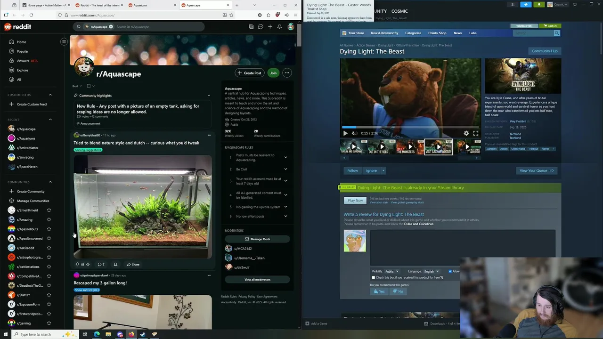Collapse Reddit sidebar with hamburger button
The height and width of the screenshot is (339, 603).
(64, 42)
